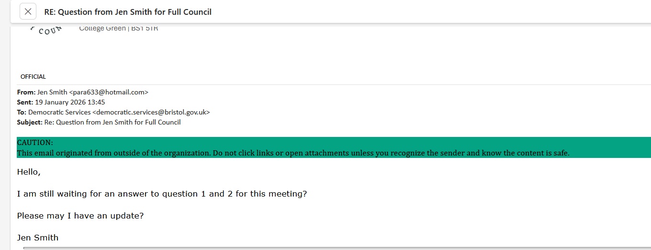This screenshot has height=250, width=651.
Task: Click "Please may I have an update?"
Action: [80, 216]
